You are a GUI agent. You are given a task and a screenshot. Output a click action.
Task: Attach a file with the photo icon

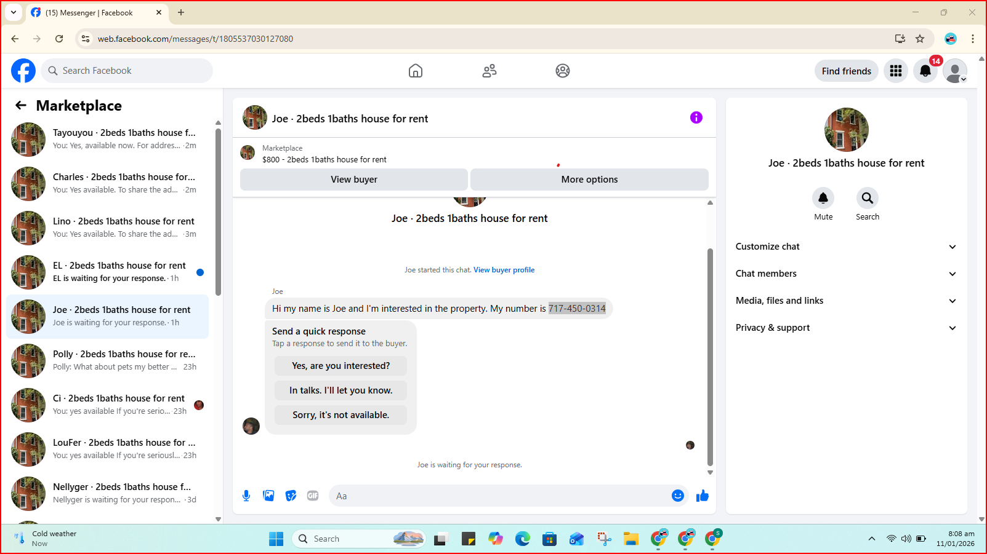[x=268, y=496]
